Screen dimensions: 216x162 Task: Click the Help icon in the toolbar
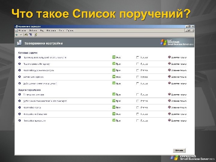click(x=36, y=35)
